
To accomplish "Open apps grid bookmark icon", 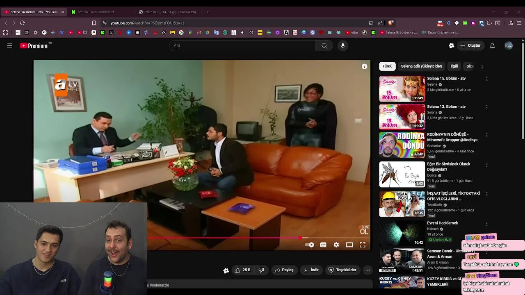I will coord(5,32).
